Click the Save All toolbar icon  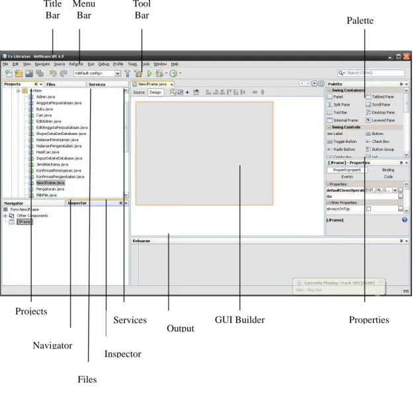(40, 73)
